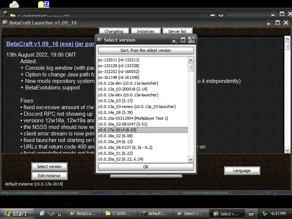Click the changelog scroll-down arrow
Screen dimensions: 292x219
[x=287, y=150]
